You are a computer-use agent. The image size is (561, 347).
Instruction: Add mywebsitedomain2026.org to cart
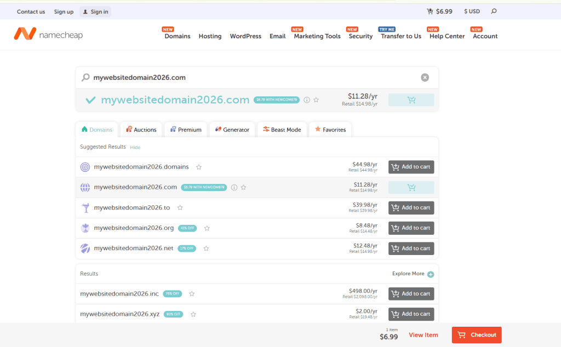[411, 228]
